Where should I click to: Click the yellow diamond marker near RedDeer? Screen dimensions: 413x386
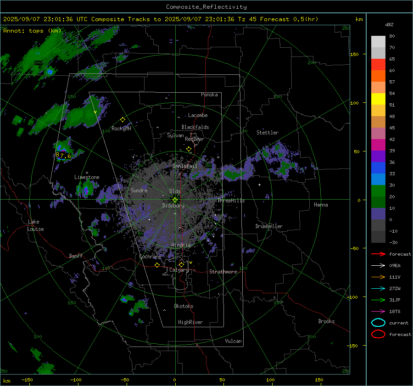189,149
